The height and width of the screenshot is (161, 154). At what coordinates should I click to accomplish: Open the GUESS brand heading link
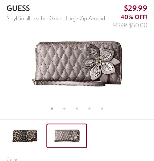tap(18, 8)
